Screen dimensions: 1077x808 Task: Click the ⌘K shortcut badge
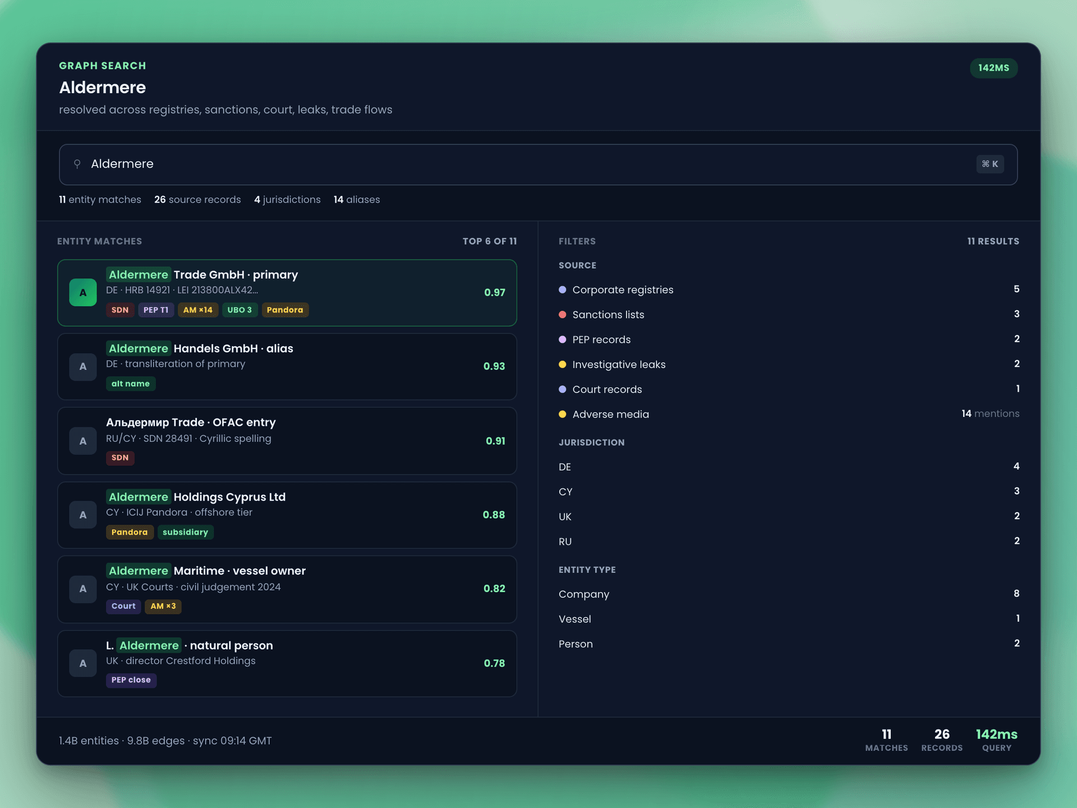[990, 164]
